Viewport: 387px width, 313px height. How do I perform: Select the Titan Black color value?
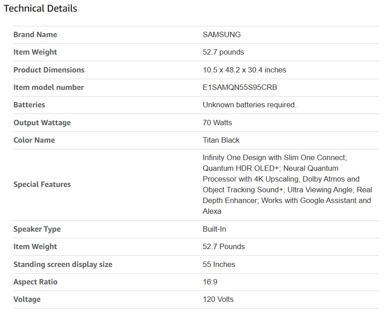click(x=221, y=140)
